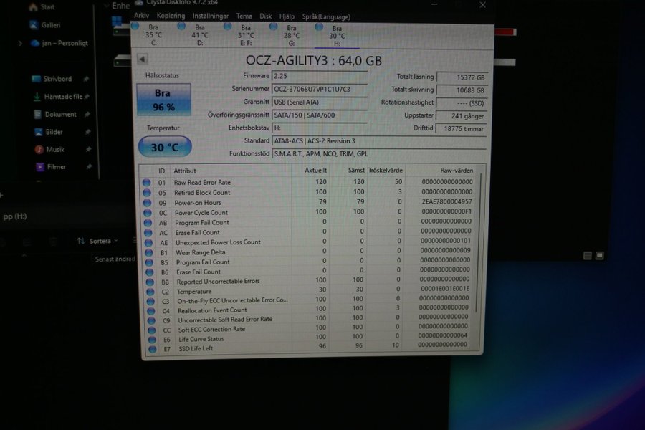The height and width of the screenshot is (430, 645).
Task: Expand the jan – Personligt tree item
Action: pos(19,43)
